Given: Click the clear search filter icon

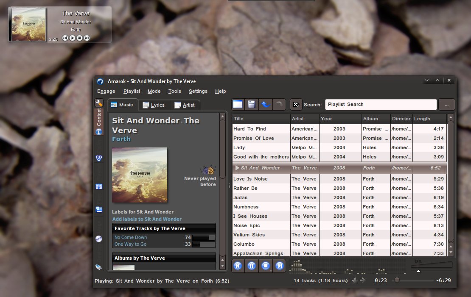Looking at the screenshot, I should coord(296,104).
